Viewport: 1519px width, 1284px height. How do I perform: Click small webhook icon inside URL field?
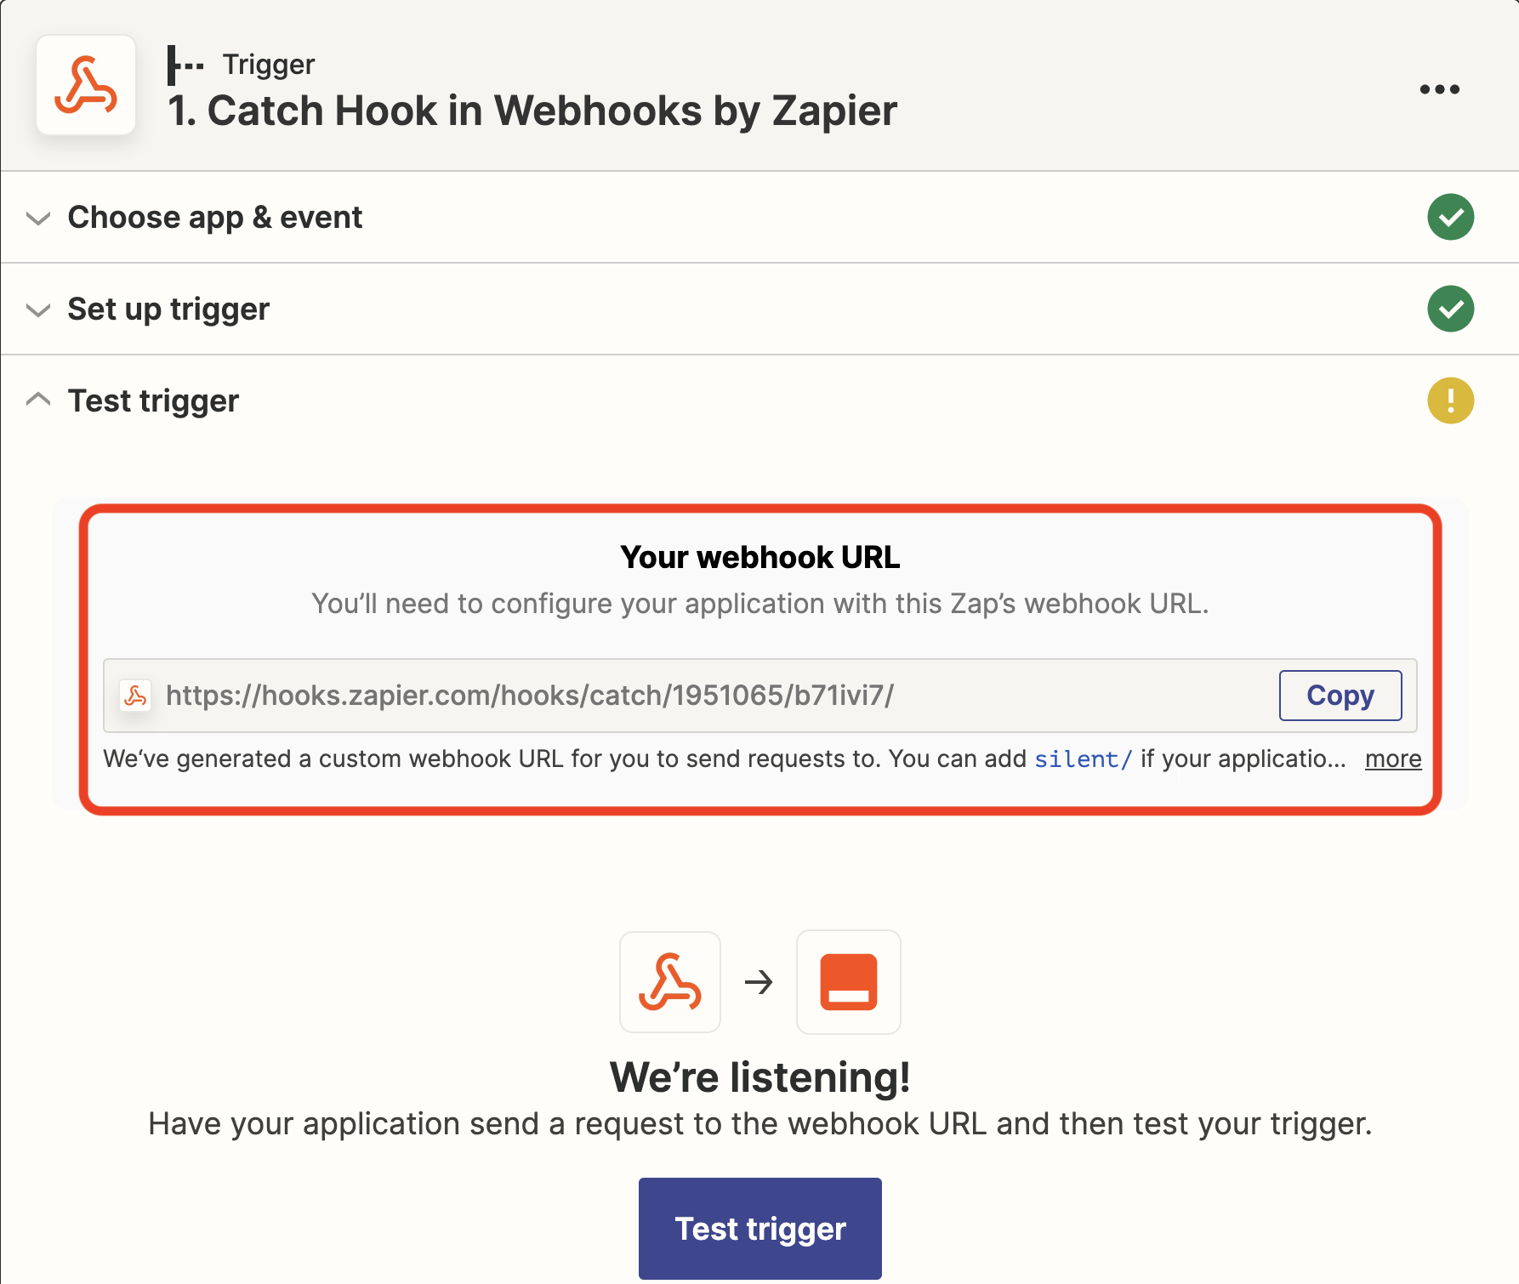[135, 696]
